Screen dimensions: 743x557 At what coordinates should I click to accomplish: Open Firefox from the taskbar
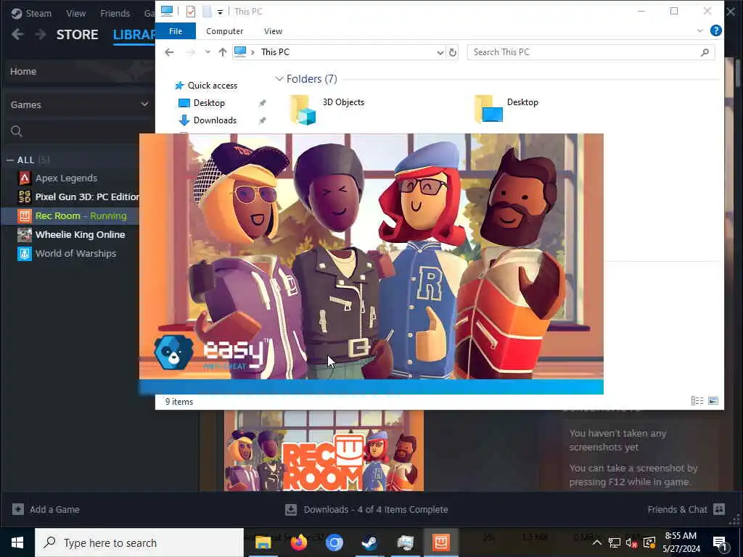(298, 542)
